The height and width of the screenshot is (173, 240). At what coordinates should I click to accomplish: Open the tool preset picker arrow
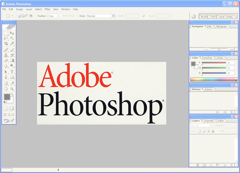pos(13,16)
